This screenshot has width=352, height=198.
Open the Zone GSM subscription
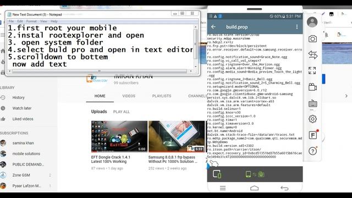(x=21, y=175)
